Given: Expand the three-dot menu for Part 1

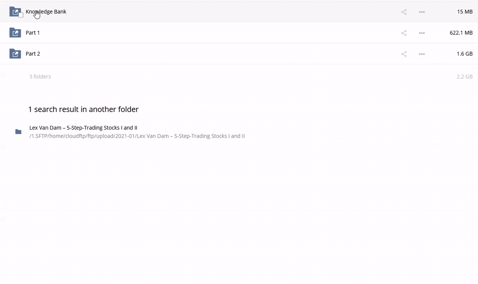Looking at the screenshot, I should (422, 33).
